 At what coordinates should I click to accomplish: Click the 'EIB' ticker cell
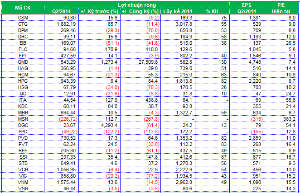pos(23,43)
